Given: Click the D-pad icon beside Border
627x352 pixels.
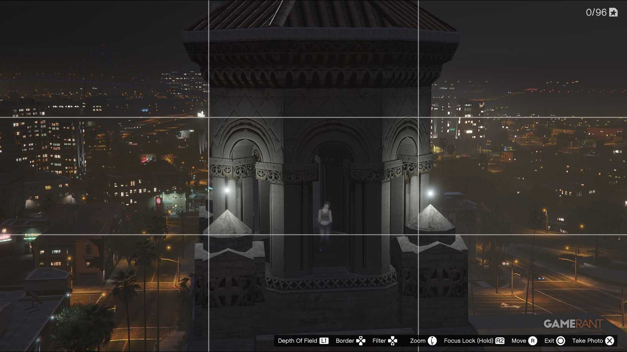Looking at the screenshot, I should click(x=361, y=341).
